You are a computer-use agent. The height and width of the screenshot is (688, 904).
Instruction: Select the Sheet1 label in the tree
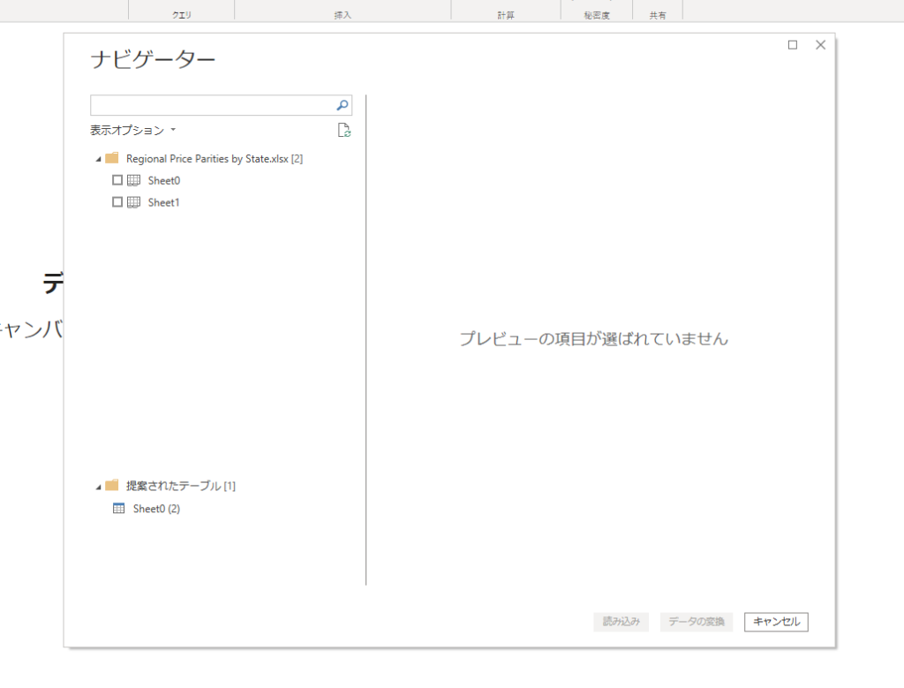click(x=164, y=202)
